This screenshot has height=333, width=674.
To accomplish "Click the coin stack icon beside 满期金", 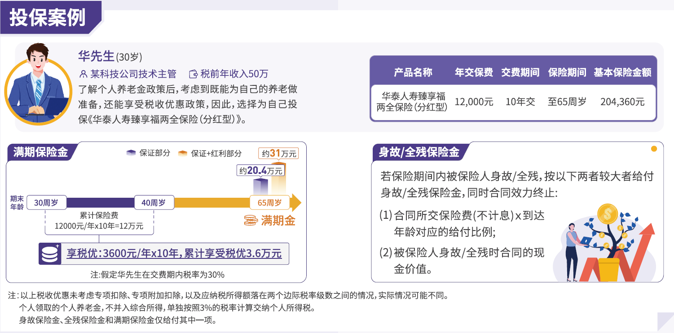I will [251, 220].
